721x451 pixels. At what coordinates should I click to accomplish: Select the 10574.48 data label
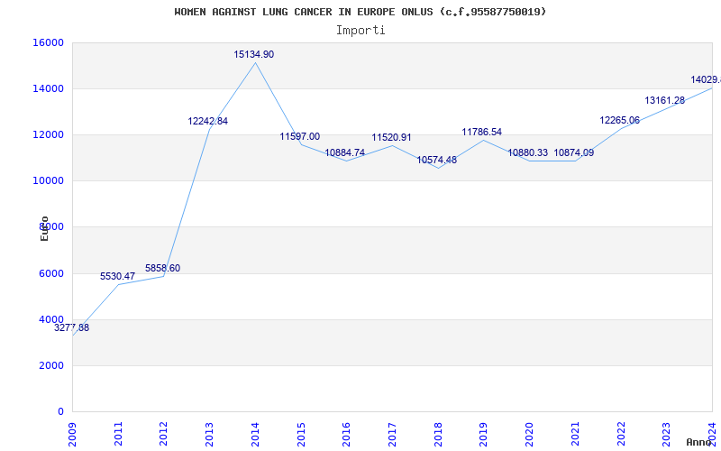point(436,161)
